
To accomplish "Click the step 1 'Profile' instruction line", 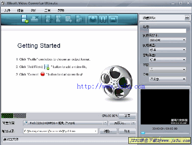I will pos(53,59).
